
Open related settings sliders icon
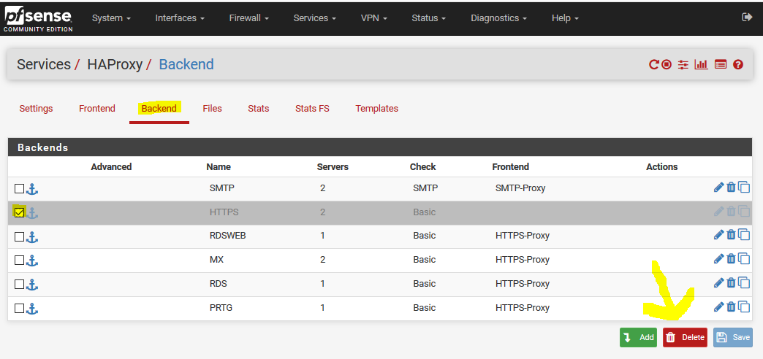point(683,64)
